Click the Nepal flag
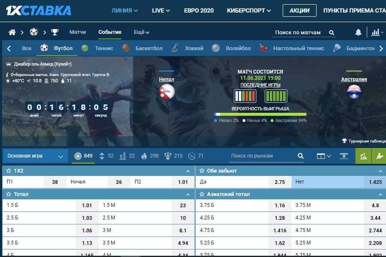This screenshot has height=257, width=386. click(167, 92)
